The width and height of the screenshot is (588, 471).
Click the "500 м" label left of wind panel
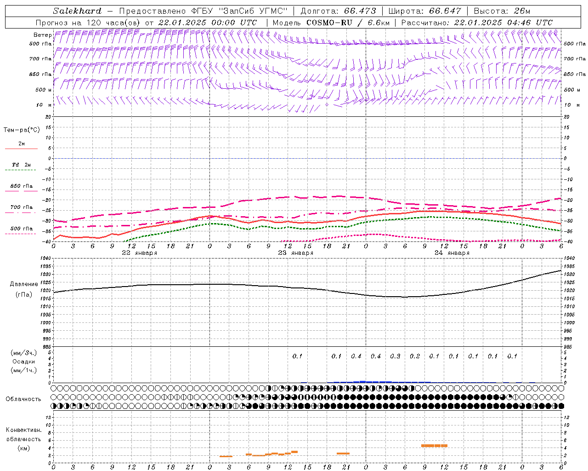coord(44,90)
